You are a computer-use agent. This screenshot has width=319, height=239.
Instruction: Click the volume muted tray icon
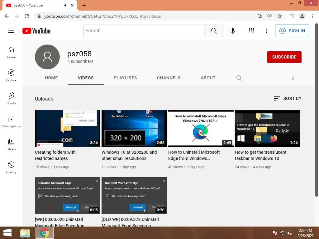290,233
